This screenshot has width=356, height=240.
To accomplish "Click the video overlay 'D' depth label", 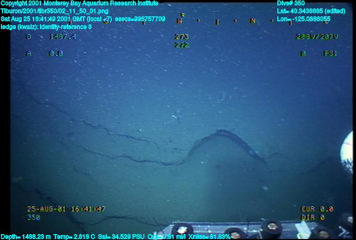I will 29,37.
